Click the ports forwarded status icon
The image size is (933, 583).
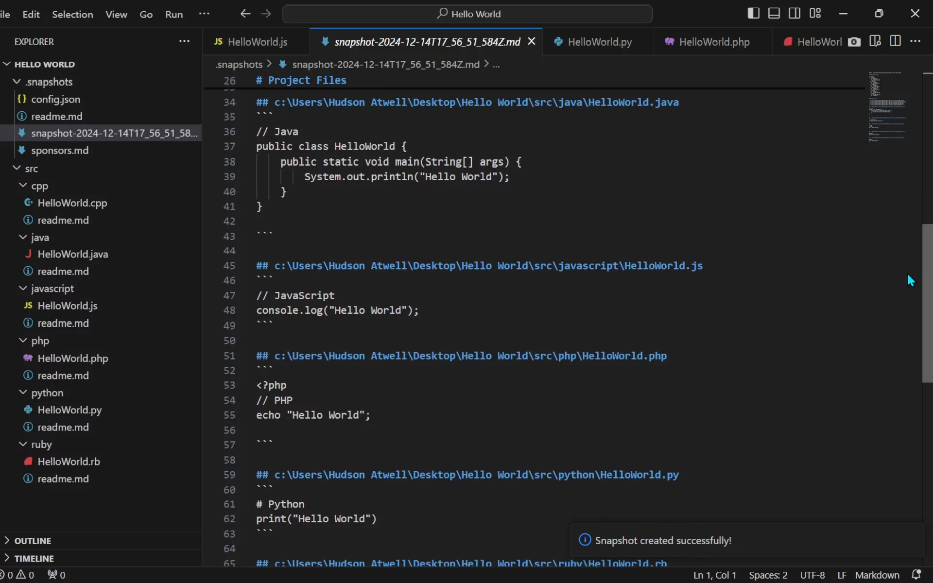[x=56, y=575]
